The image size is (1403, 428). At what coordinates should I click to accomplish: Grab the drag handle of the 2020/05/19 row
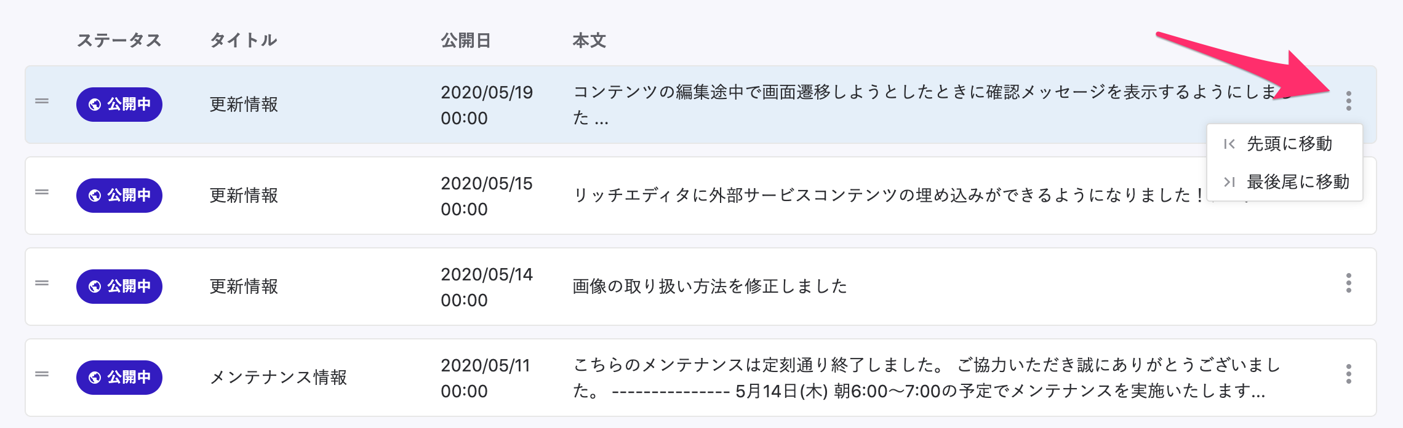42,101
